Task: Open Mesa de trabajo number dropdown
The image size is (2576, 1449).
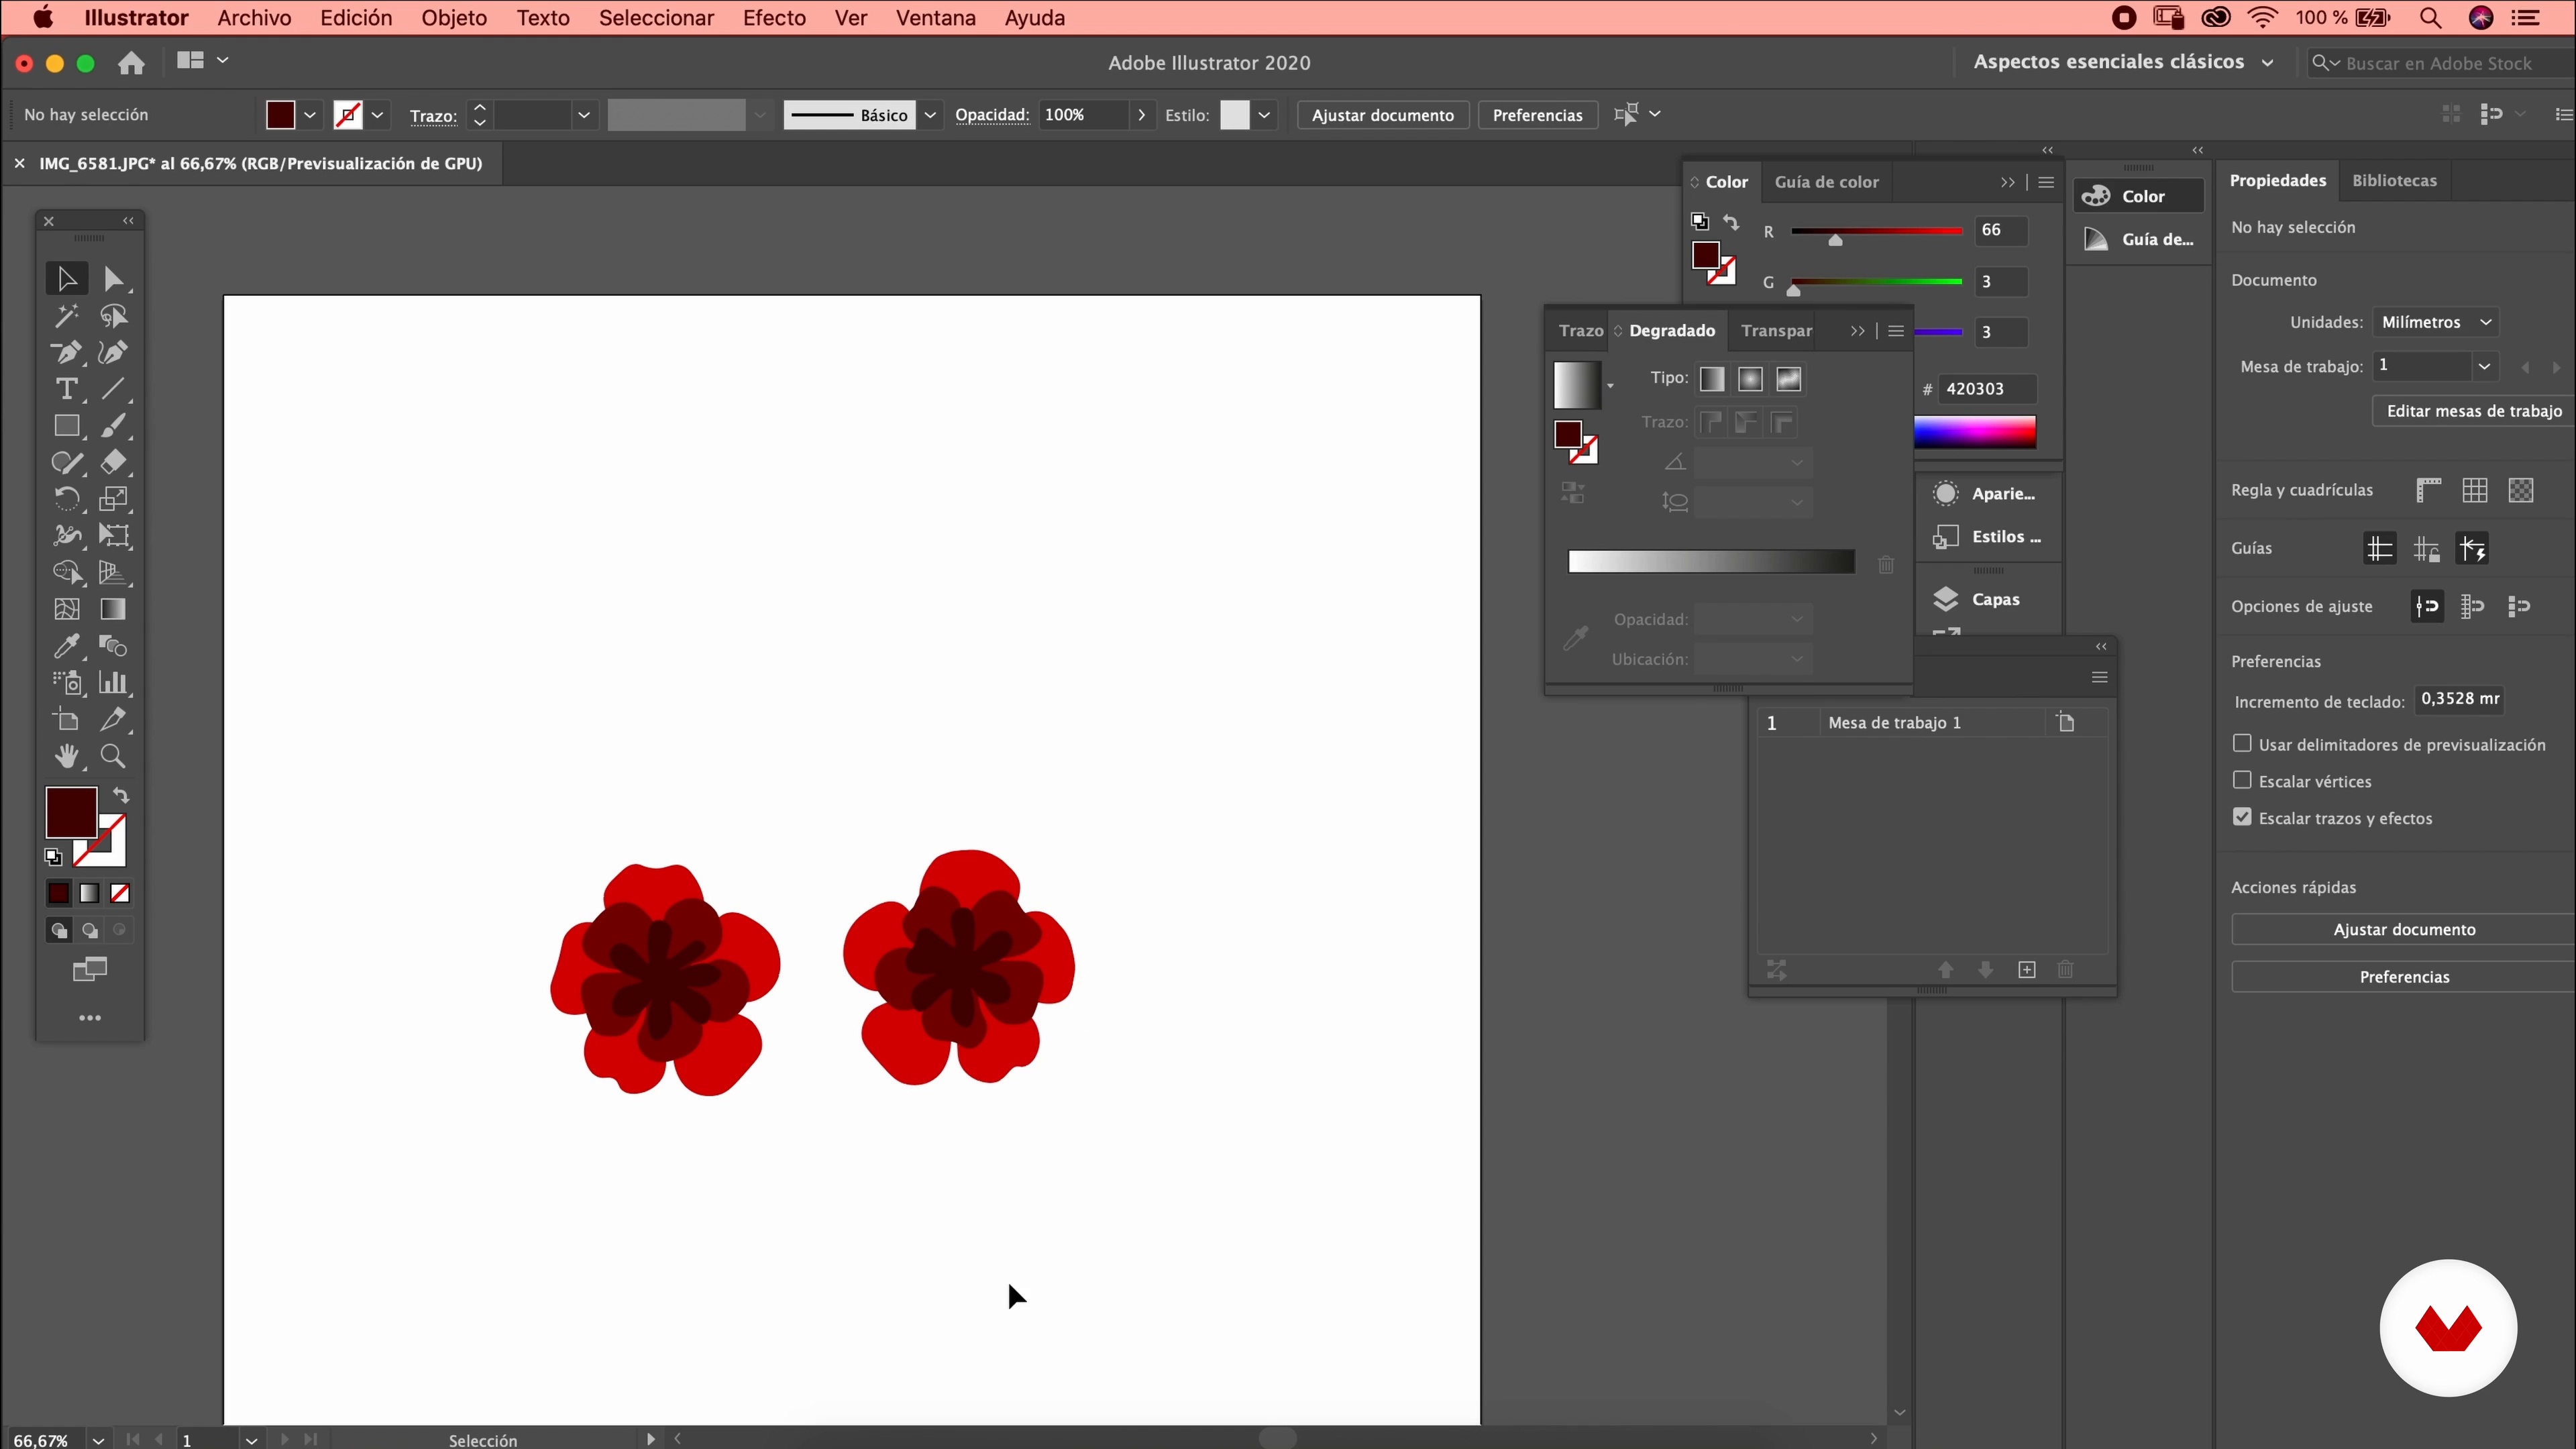Action: tap(2484, 366)
